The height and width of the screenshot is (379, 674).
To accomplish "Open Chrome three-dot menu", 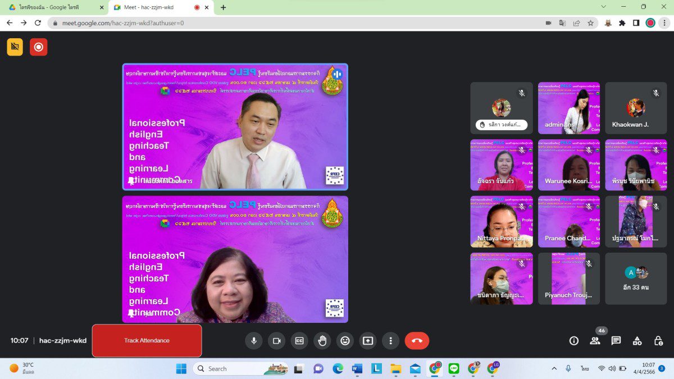I will pos(664,23).
